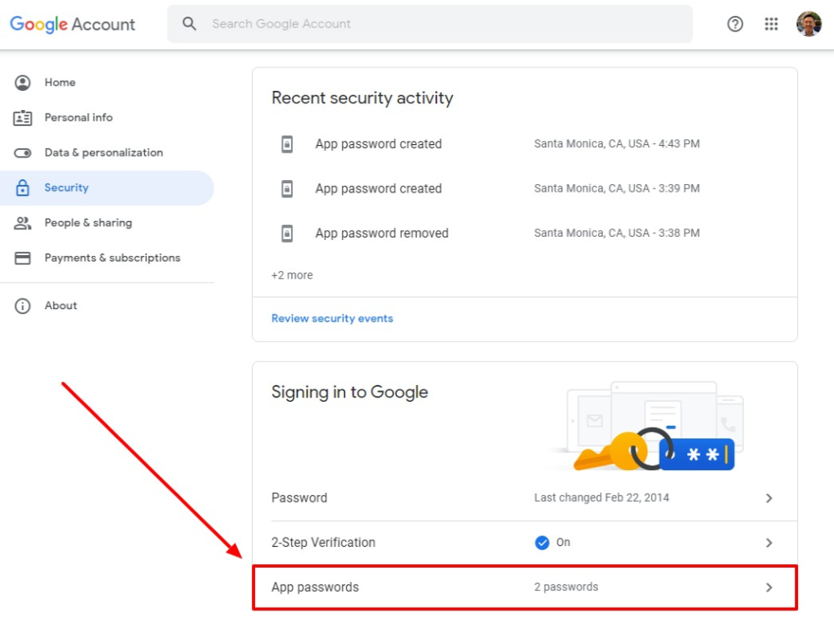Open the Password settings chevron
Viewport: 834px width, 621px height.
[769, 498]
